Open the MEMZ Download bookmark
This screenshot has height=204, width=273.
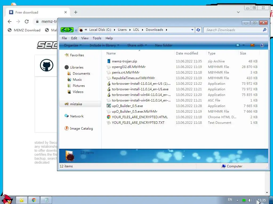tap(24, 30)
